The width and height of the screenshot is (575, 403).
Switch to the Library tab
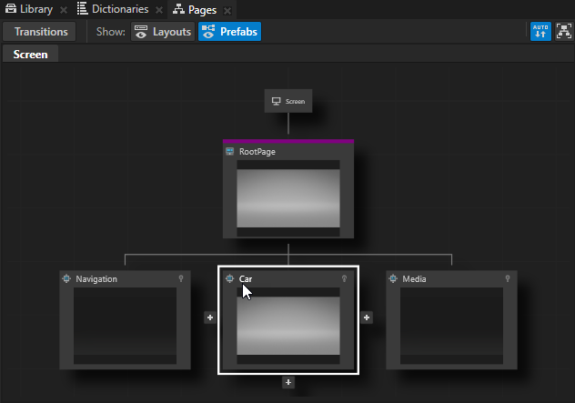(x=30, y=9)
